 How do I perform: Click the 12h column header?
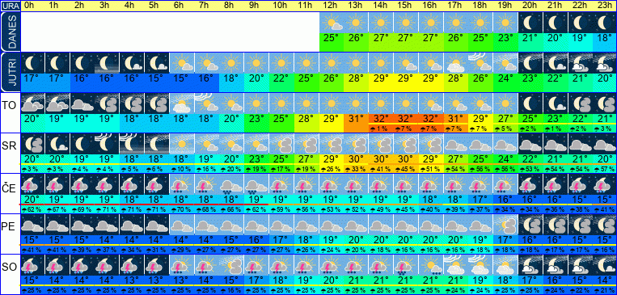tap(330, 6)
